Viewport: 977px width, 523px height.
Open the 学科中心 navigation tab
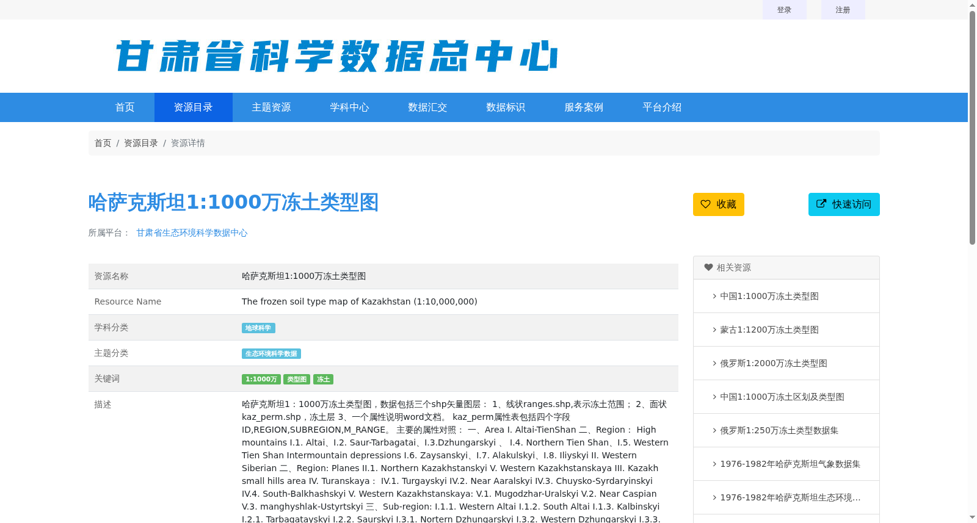tap(350, 107)
